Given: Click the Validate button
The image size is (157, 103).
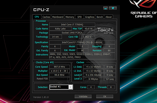Looking at the screenshot, I should pyautogui.click(x=83, y=96).
